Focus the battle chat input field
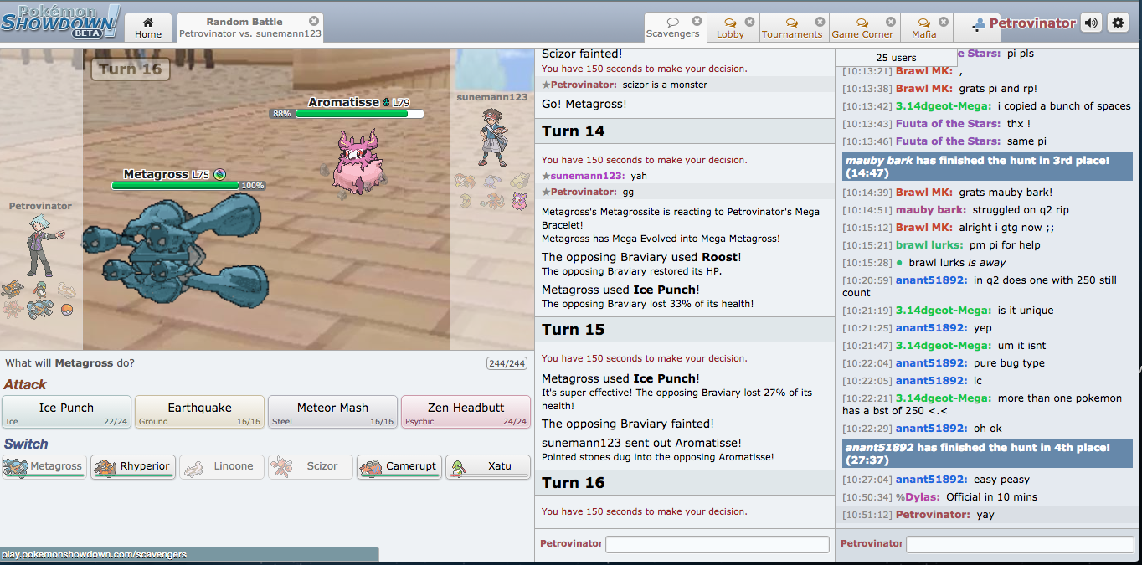The width and height of the screenshot is (1142, 565). pyautogui.click(x=718, y=544)
